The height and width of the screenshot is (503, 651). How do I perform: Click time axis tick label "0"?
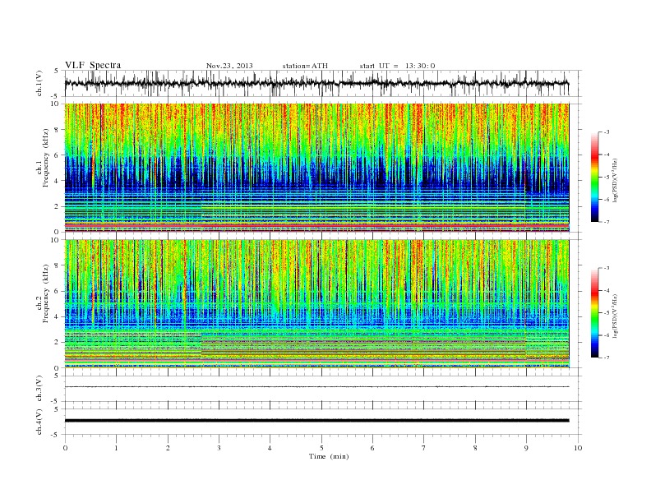coord(65,448)
